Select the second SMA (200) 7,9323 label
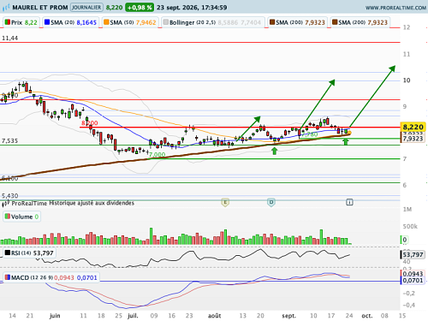 pos(360,22)
